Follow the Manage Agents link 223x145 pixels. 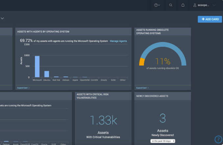tap(118, 41)
